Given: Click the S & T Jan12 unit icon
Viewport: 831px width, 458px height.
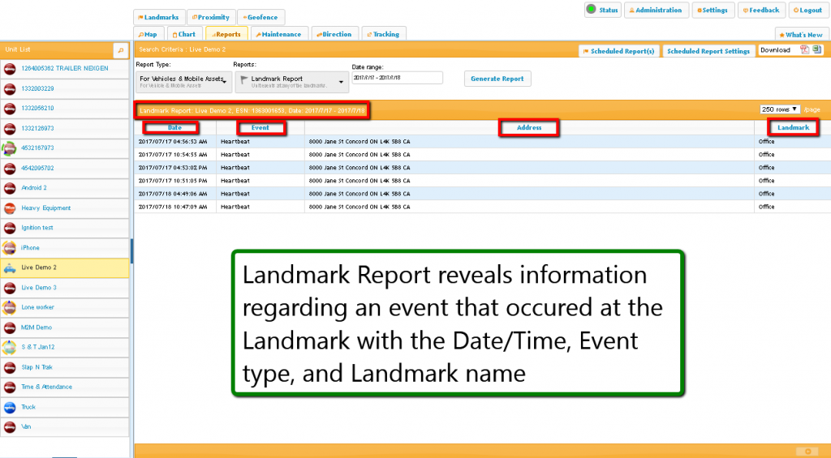Looking at the screenshot, I should [x=10, y=347].
